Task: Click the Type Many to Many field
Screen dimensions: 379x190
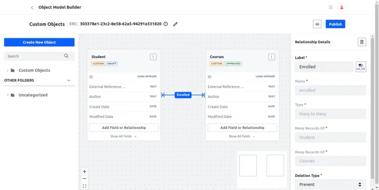Action: [331, 114]
